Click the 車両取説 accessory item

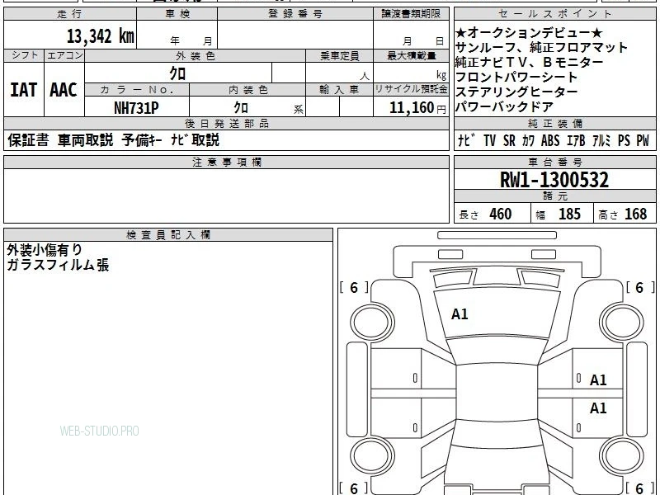(x=86, y=140)
